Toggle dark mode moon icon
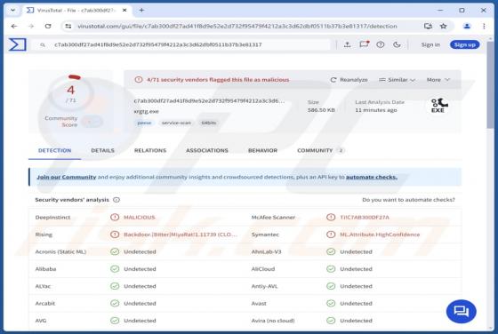This screenshot has height=334, width=498. (x=397, y=44)
